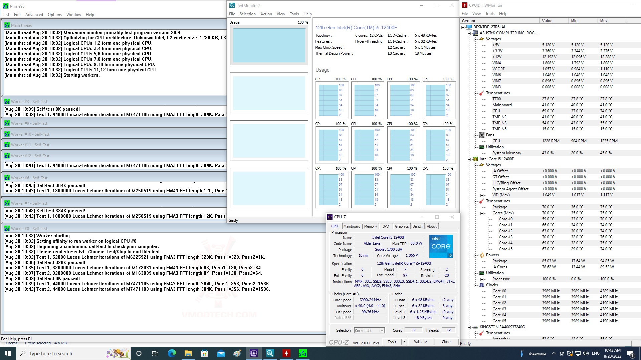Click the Validate button in CPU-Z
The image size is (641, 360).
pos(420,341)
